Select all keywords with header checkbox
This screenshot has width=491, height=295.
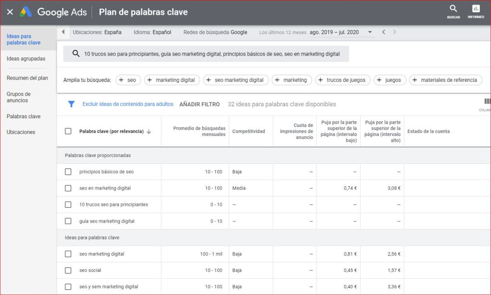click(68, 131)
